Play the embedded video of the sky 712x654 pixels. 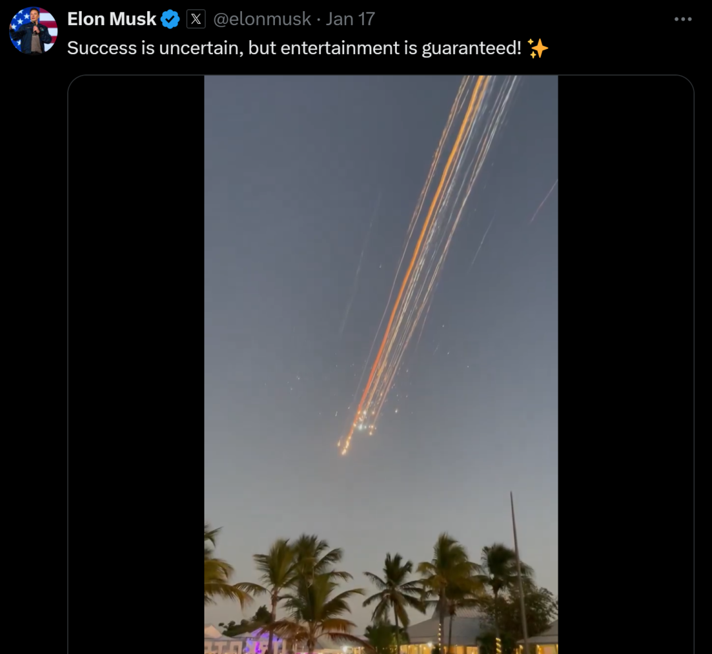click(x=381, y=364)
